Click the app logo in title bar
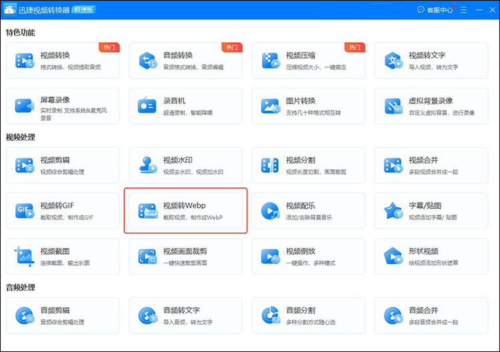Image resolution: width=500 pixels, height=352 pixels. pos(9,9)
